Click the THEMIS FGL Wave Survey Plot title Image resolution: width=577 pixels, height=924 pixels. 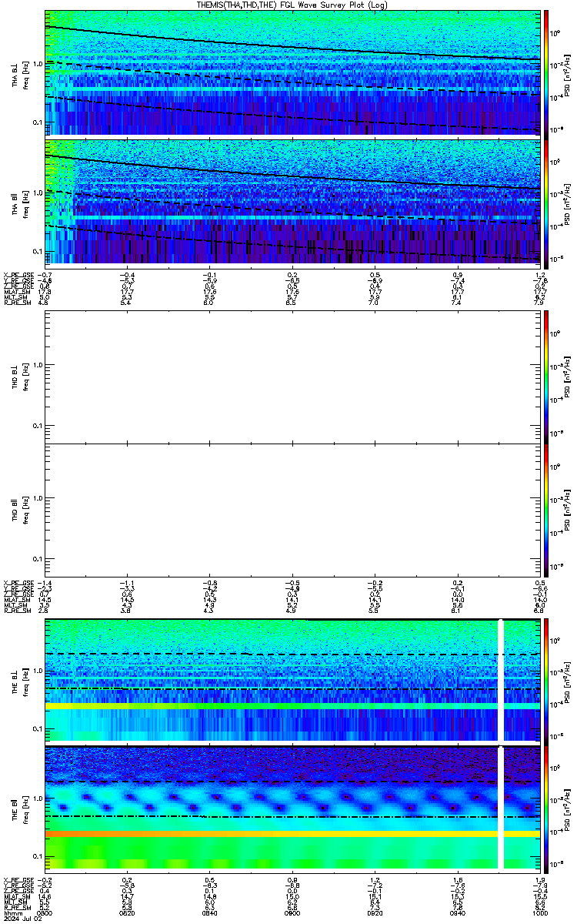click(x=292, y=5)
